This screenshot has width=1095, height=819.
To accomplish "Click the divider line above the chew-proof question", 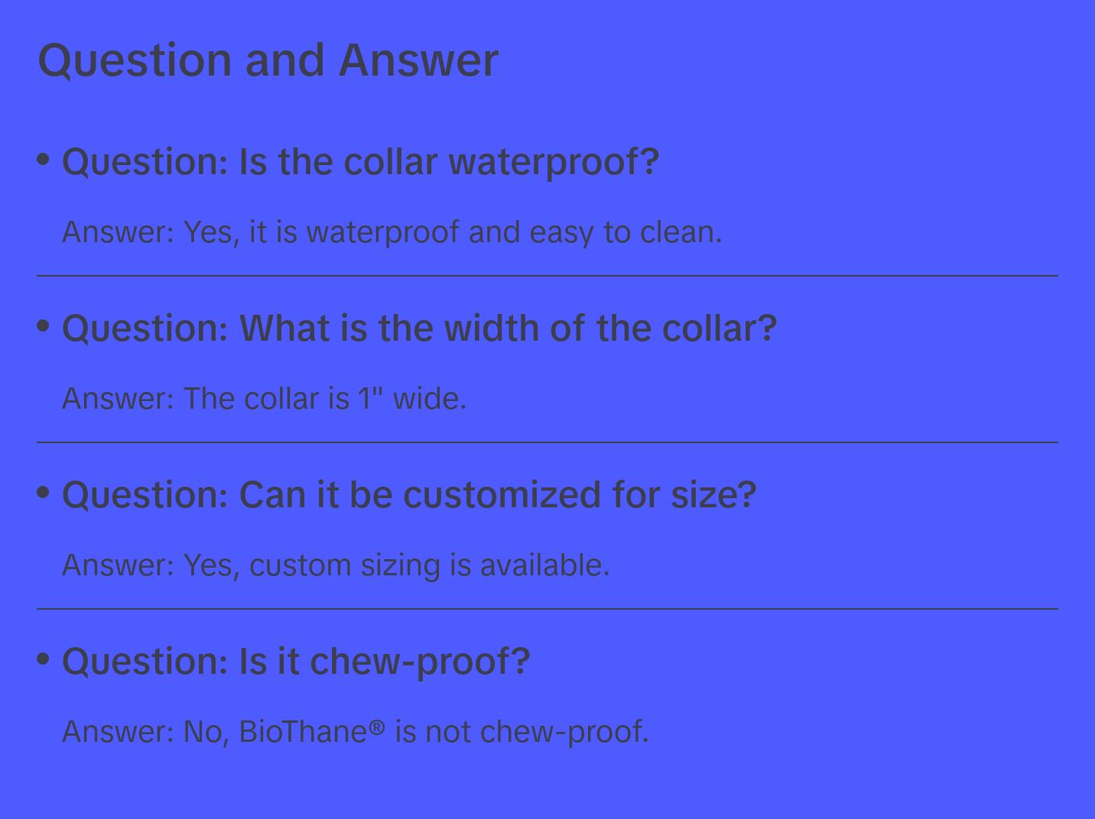I will point(547,609).
